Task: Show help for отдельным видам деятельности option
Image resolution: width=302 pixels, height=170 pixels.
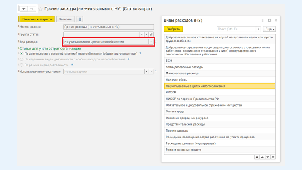Action: point(129,59)
